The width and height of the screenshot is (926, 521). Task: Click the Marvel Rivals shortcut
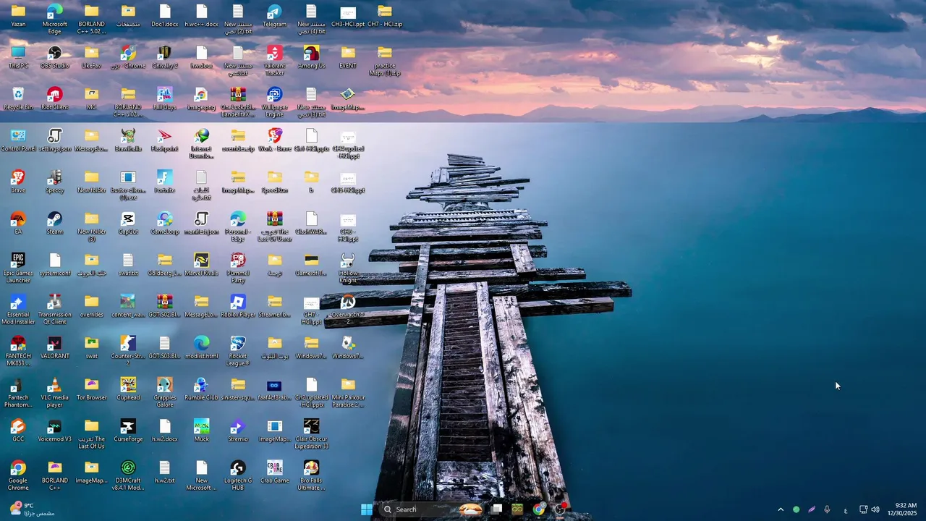(x=201, y=264)
